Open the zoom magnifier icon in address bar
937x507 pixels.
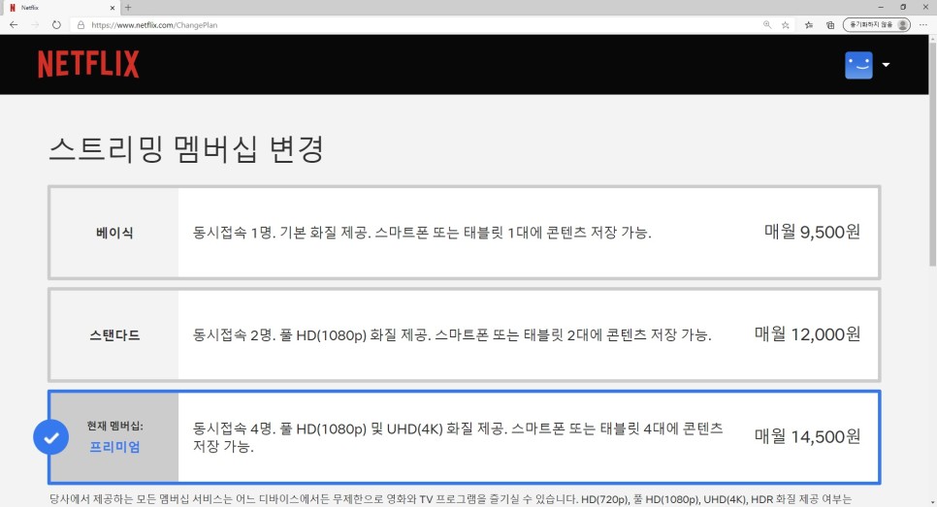767,24
